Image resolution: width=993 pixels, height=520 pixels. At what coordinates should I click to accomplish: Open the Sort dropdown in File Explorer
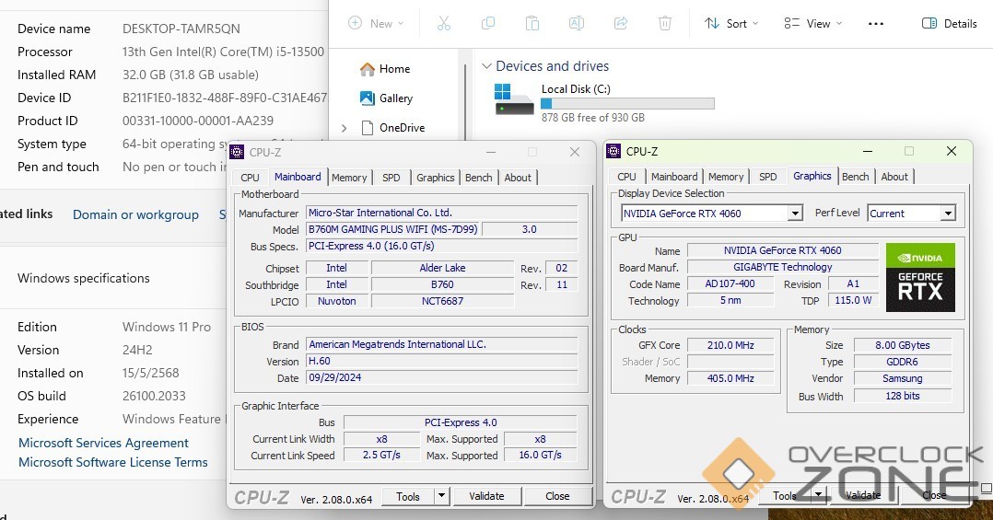click(x=731, y=23)
